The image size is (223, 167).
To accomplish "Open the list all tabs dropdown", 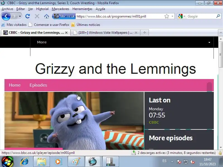I will click(220, 33).
